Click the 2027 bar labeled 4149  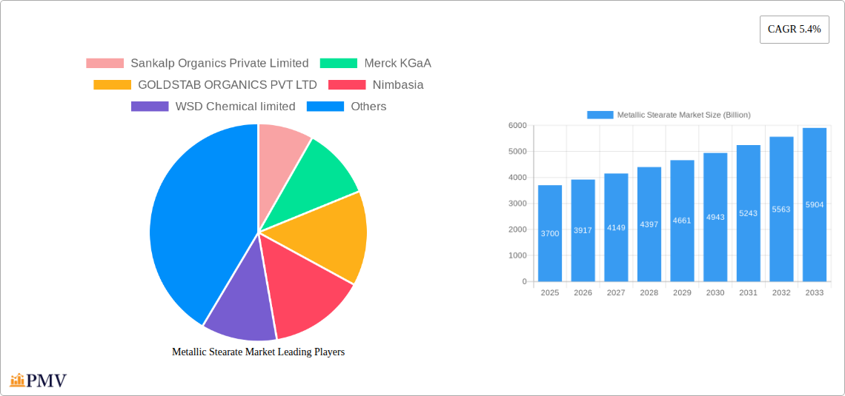pyautogui.click(x=616, y=227)
